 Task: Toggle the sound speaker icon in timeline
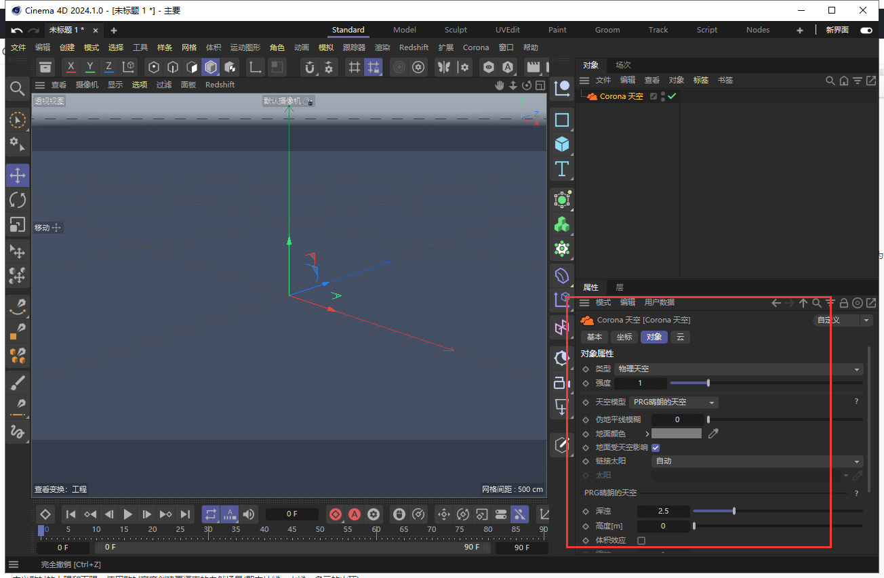[249, 514]
